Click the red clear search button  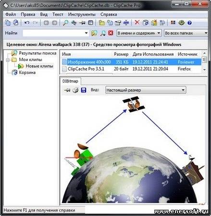pos(111,33)
